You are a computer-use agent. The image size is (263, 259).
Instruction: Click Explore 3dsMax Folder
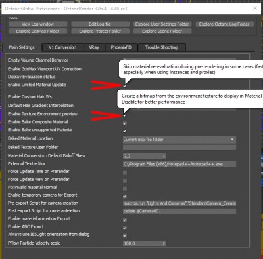(38, 31)
